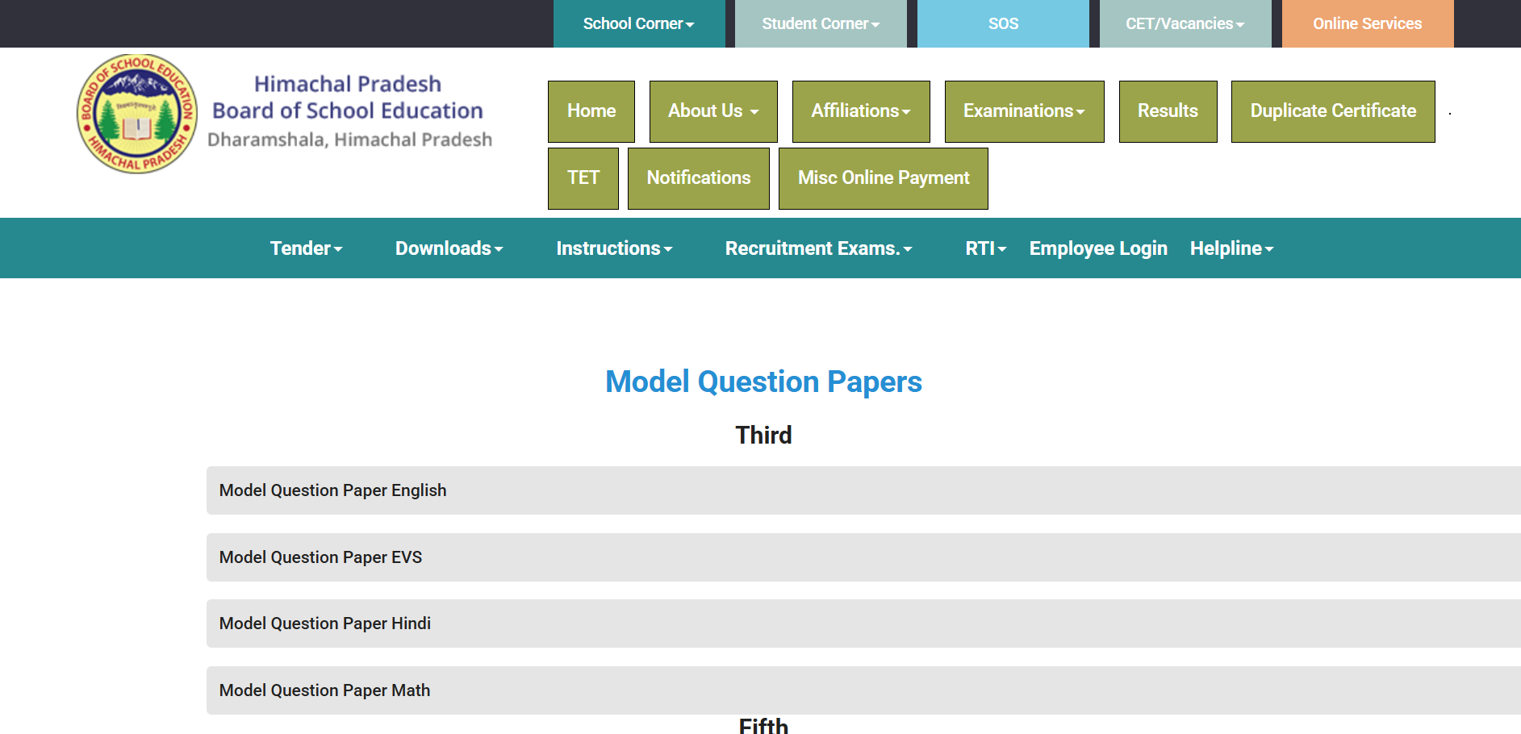Open Duplicate Certificate page

coord(1333,111)
